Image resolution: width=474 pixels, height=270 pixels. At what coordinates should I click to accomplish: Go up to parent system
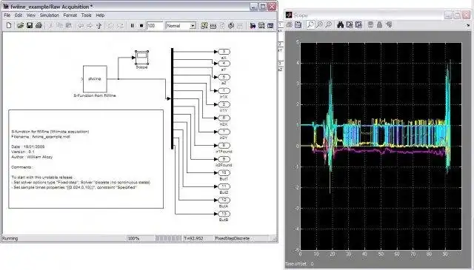(x=99, y=26)
